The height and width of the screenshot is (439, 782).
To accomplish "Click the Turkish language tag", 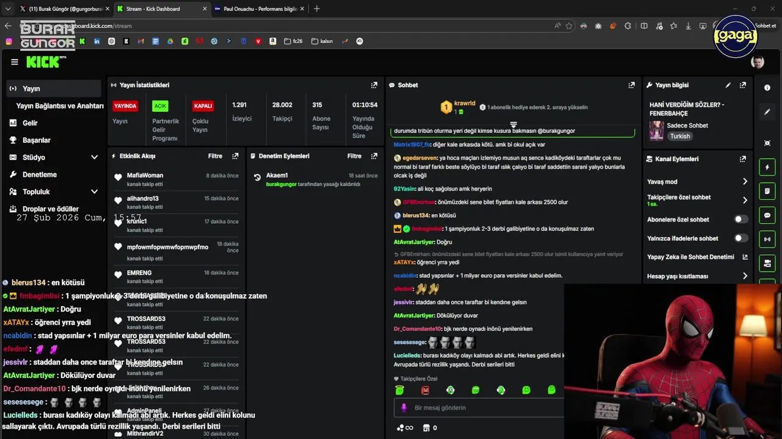I will (x=680, y=137).
